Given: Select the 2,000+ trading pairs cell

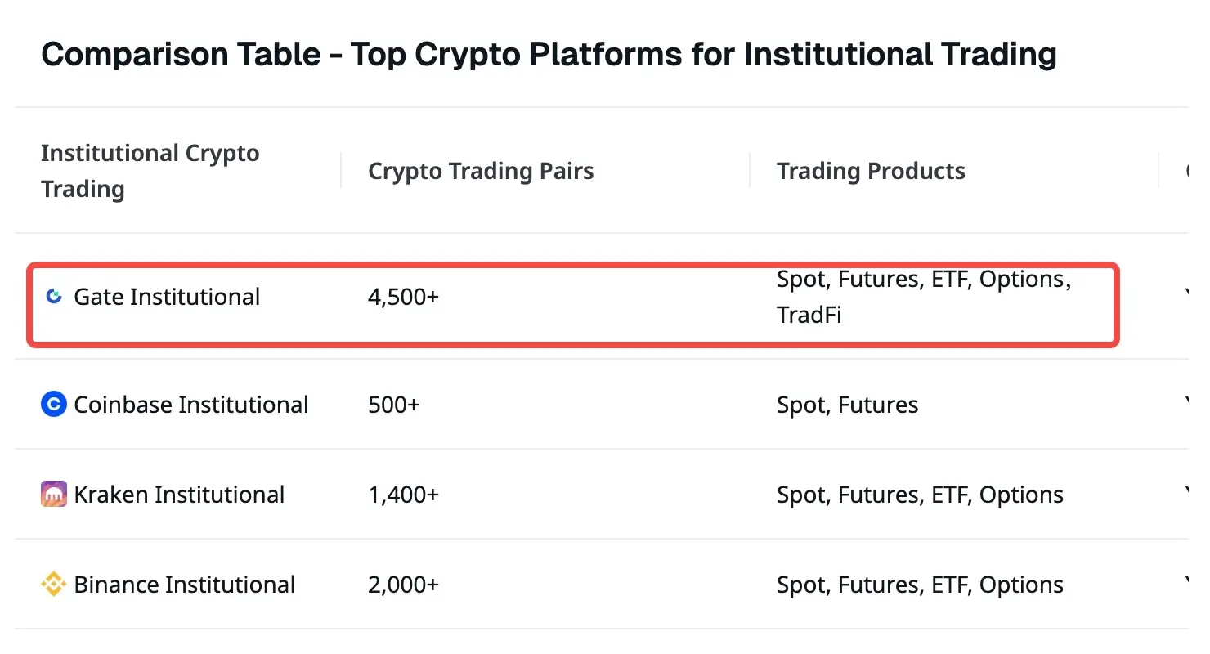Looking at the screenshot, I should (x=403, y=585).
